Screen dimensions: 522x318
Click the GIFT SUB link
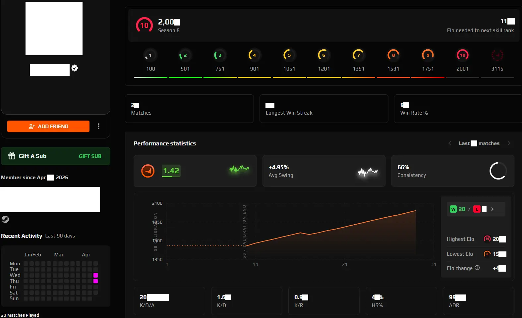[90, 156]
